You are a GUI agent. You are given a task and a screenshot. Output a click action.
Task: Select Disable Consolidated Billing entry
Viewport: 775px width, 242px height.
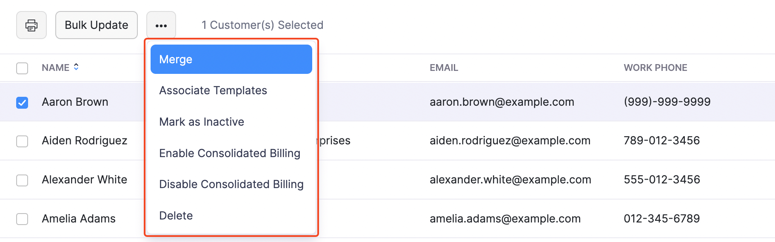click(x=231, y=184)
